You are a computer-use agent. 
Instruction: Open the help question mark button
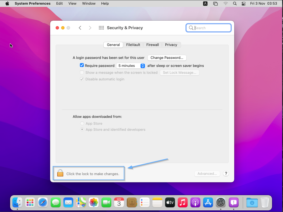pos(226,173)
